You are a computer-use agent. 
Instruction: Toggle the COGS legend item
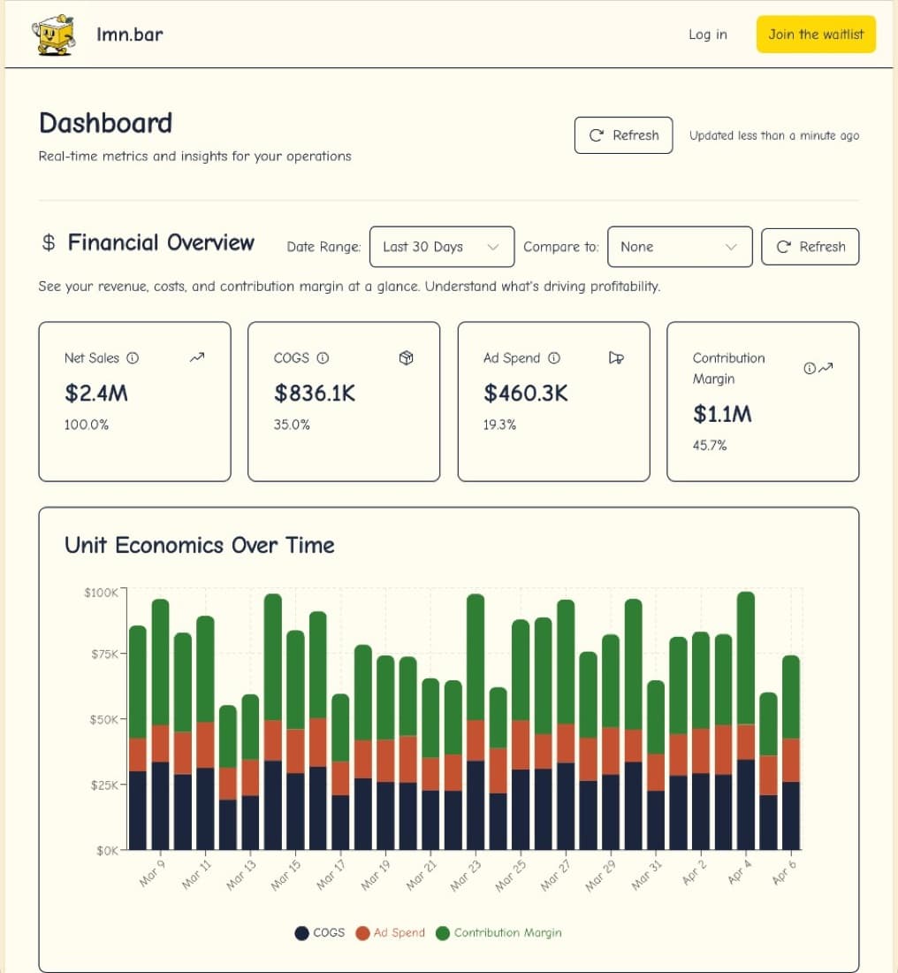point(319,932)
